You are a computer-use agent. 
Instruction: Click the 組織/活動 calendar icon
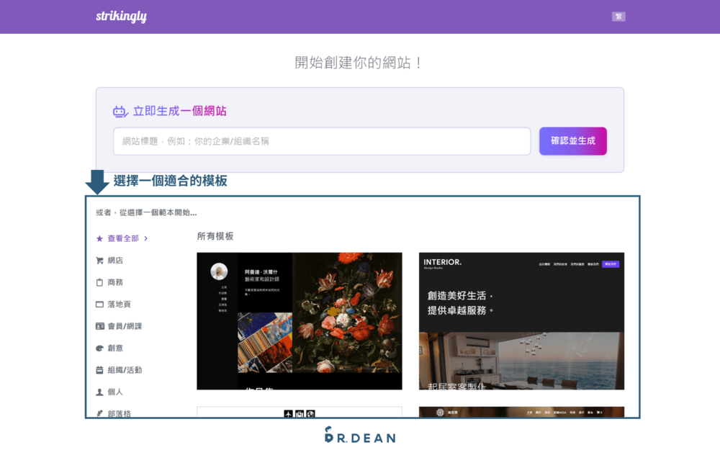(x=99, y=369)
